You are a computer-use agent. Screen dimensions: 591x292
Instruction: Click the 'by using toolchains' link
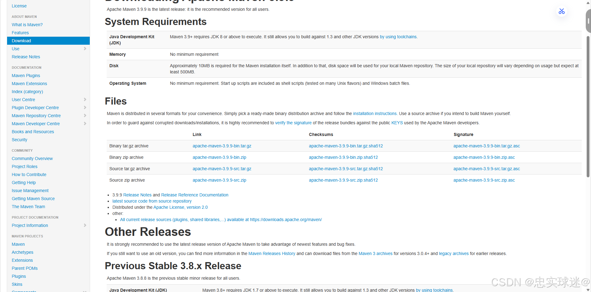pyautogui.click(x=398, y=37)
